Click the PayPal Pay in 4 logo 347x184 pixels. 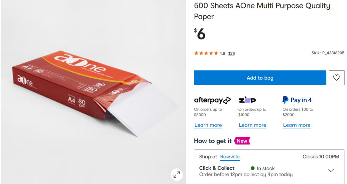pyautogui.click(x=297, y=100)
